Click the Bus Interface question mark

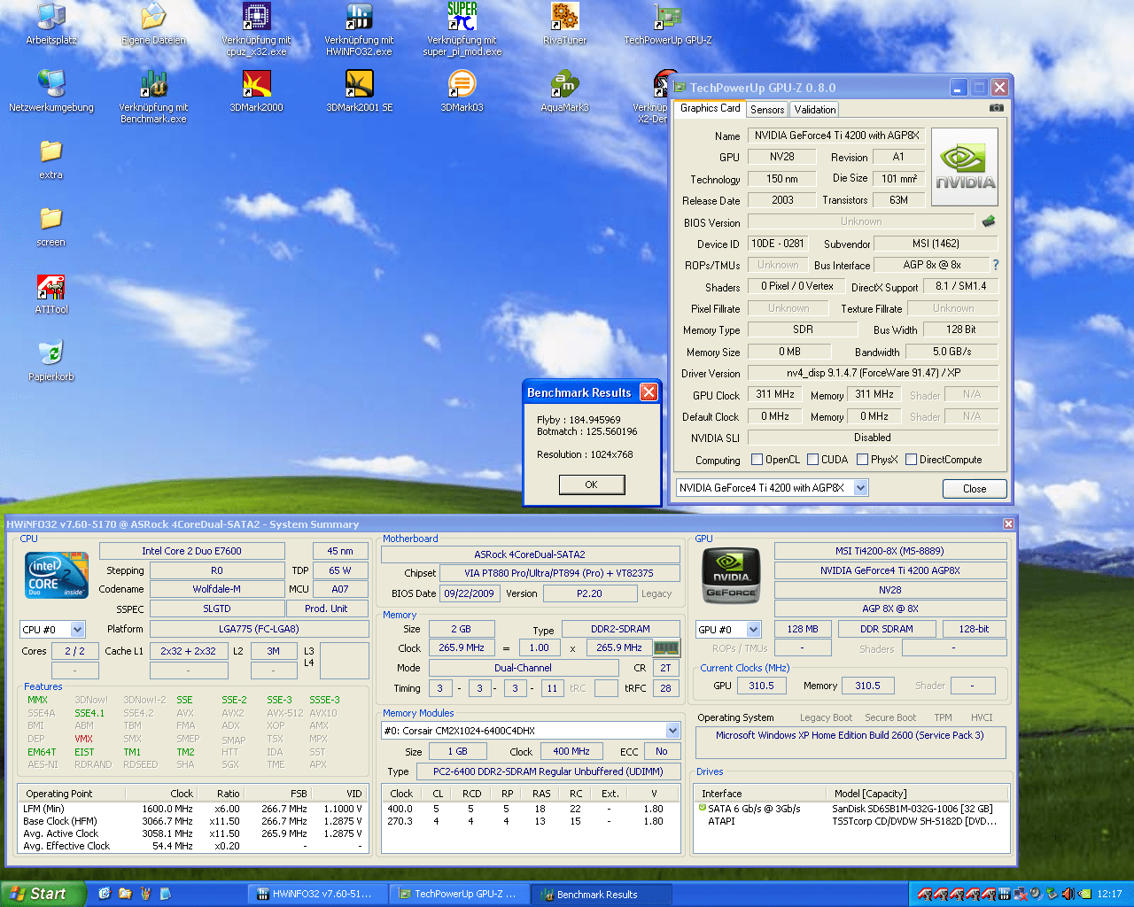[x=996, y=265]
